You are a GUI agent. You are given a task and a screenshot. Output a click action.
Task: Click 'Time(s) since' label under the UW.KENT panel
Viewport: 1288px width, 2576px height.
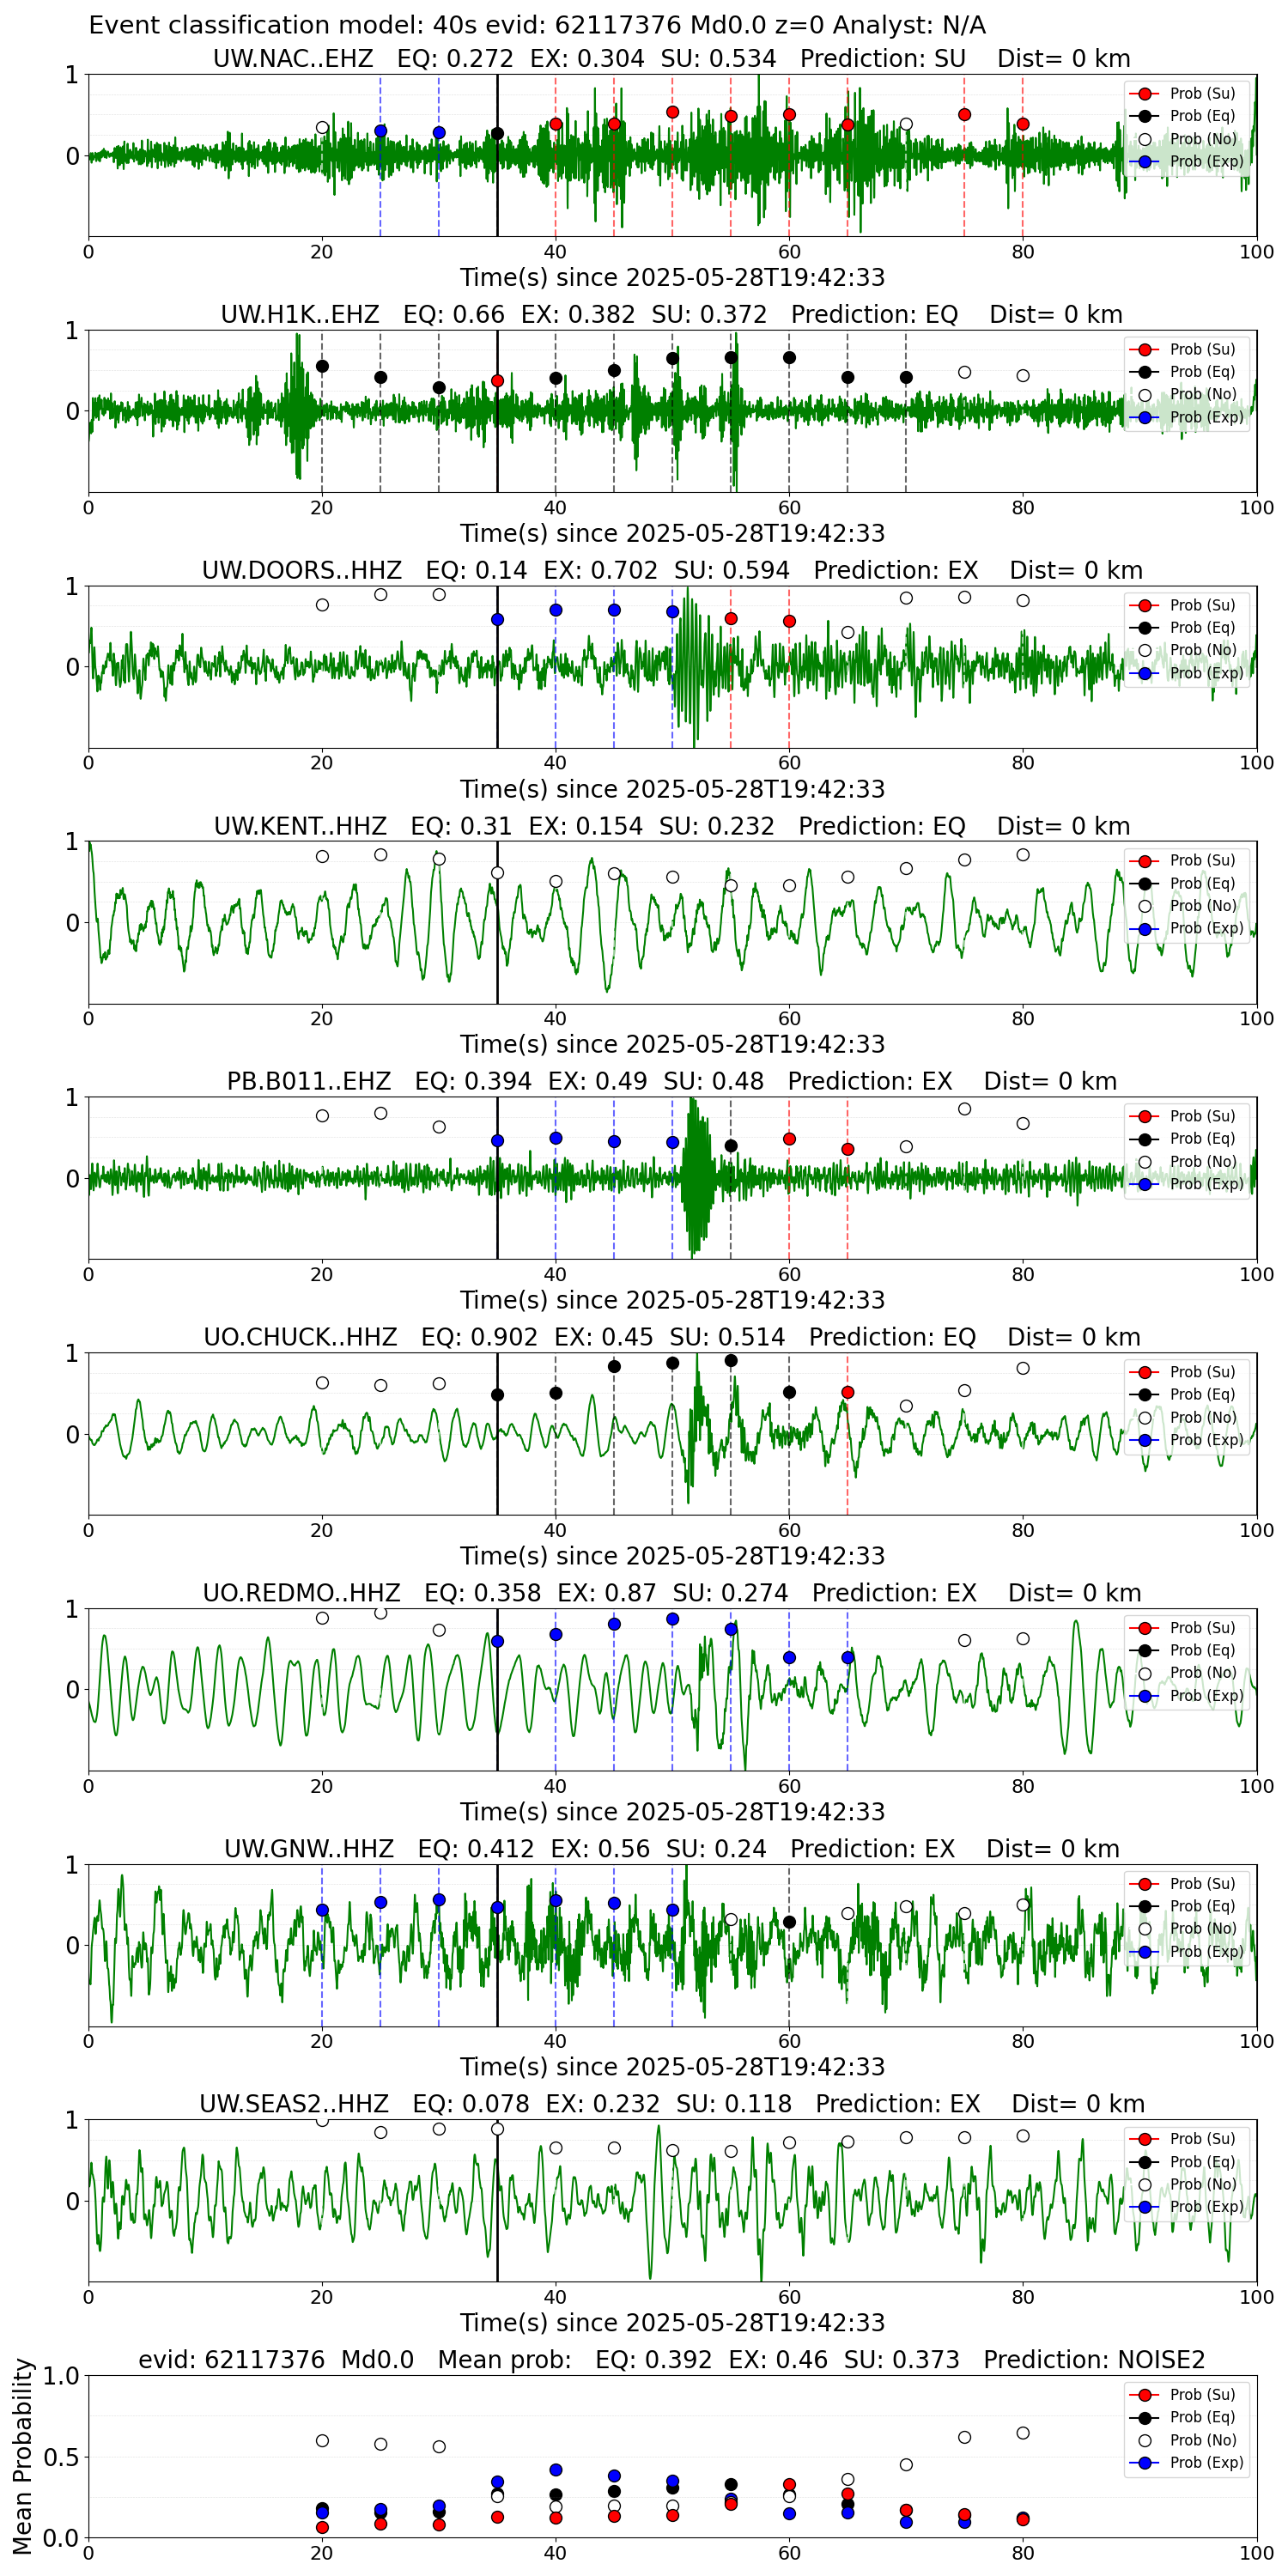click(x=672, y=1044)
